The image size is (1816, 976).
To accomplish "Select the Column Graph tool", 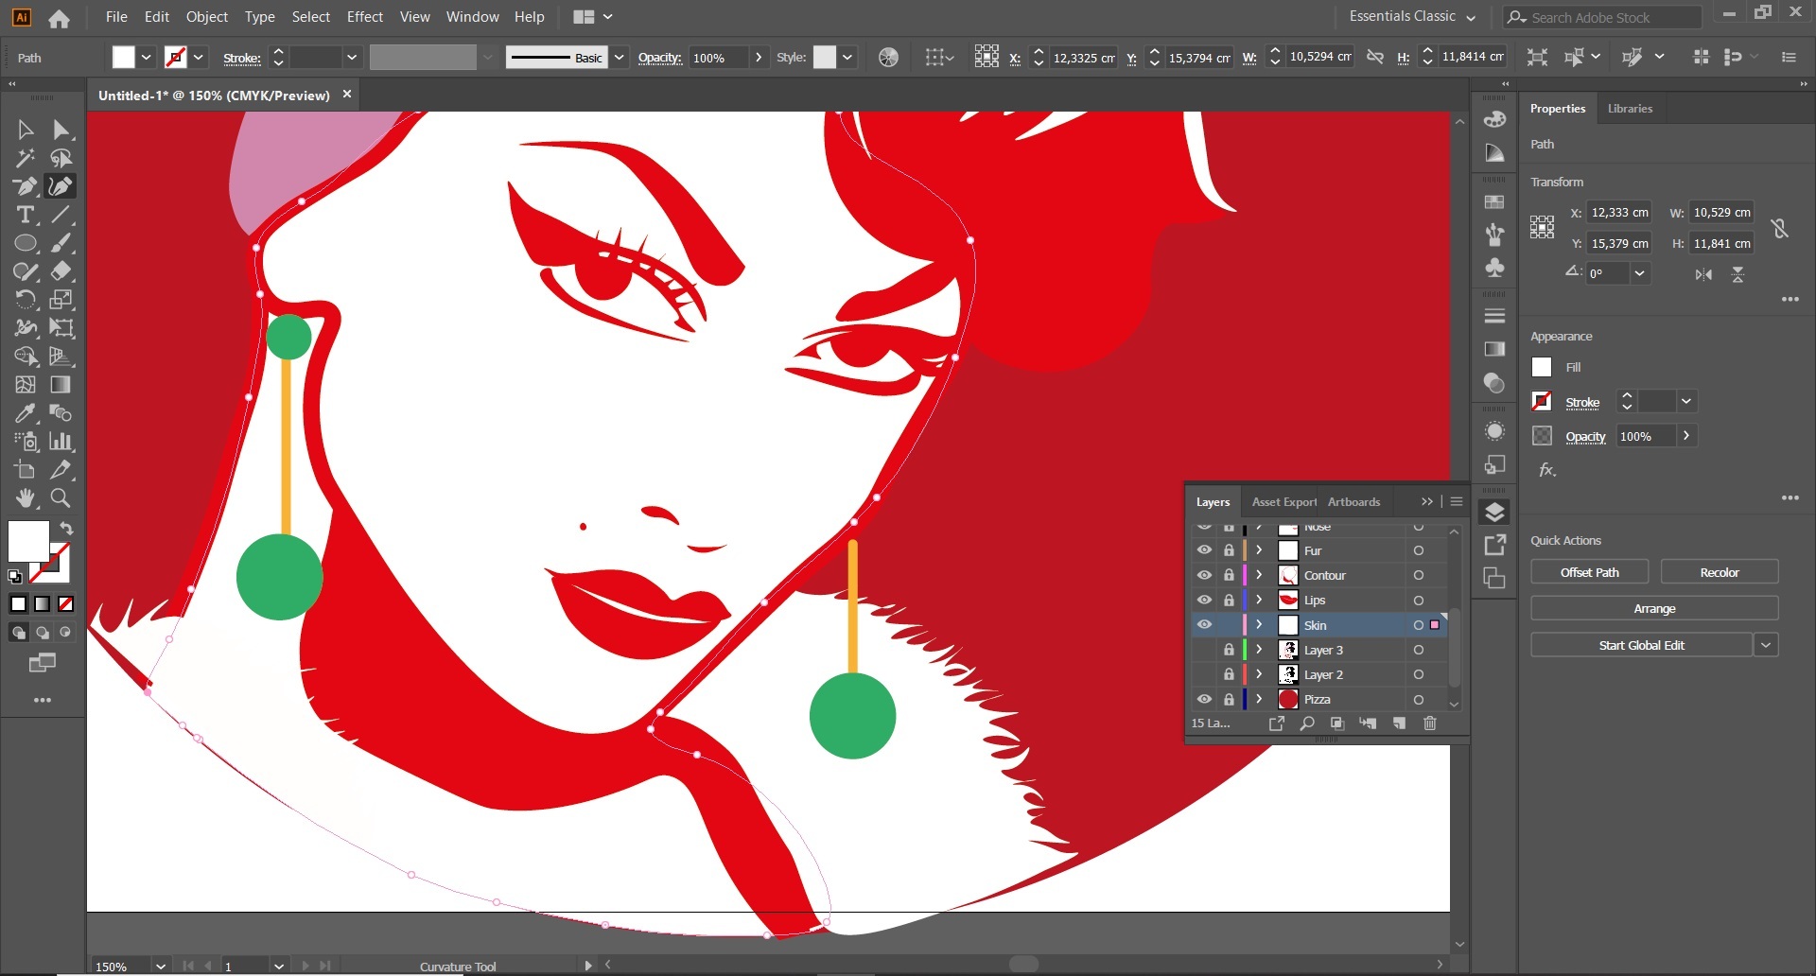I will (x=61, y=442).
